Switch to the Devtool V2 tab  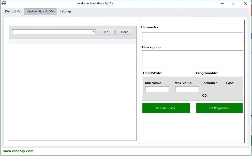[13, 11]
